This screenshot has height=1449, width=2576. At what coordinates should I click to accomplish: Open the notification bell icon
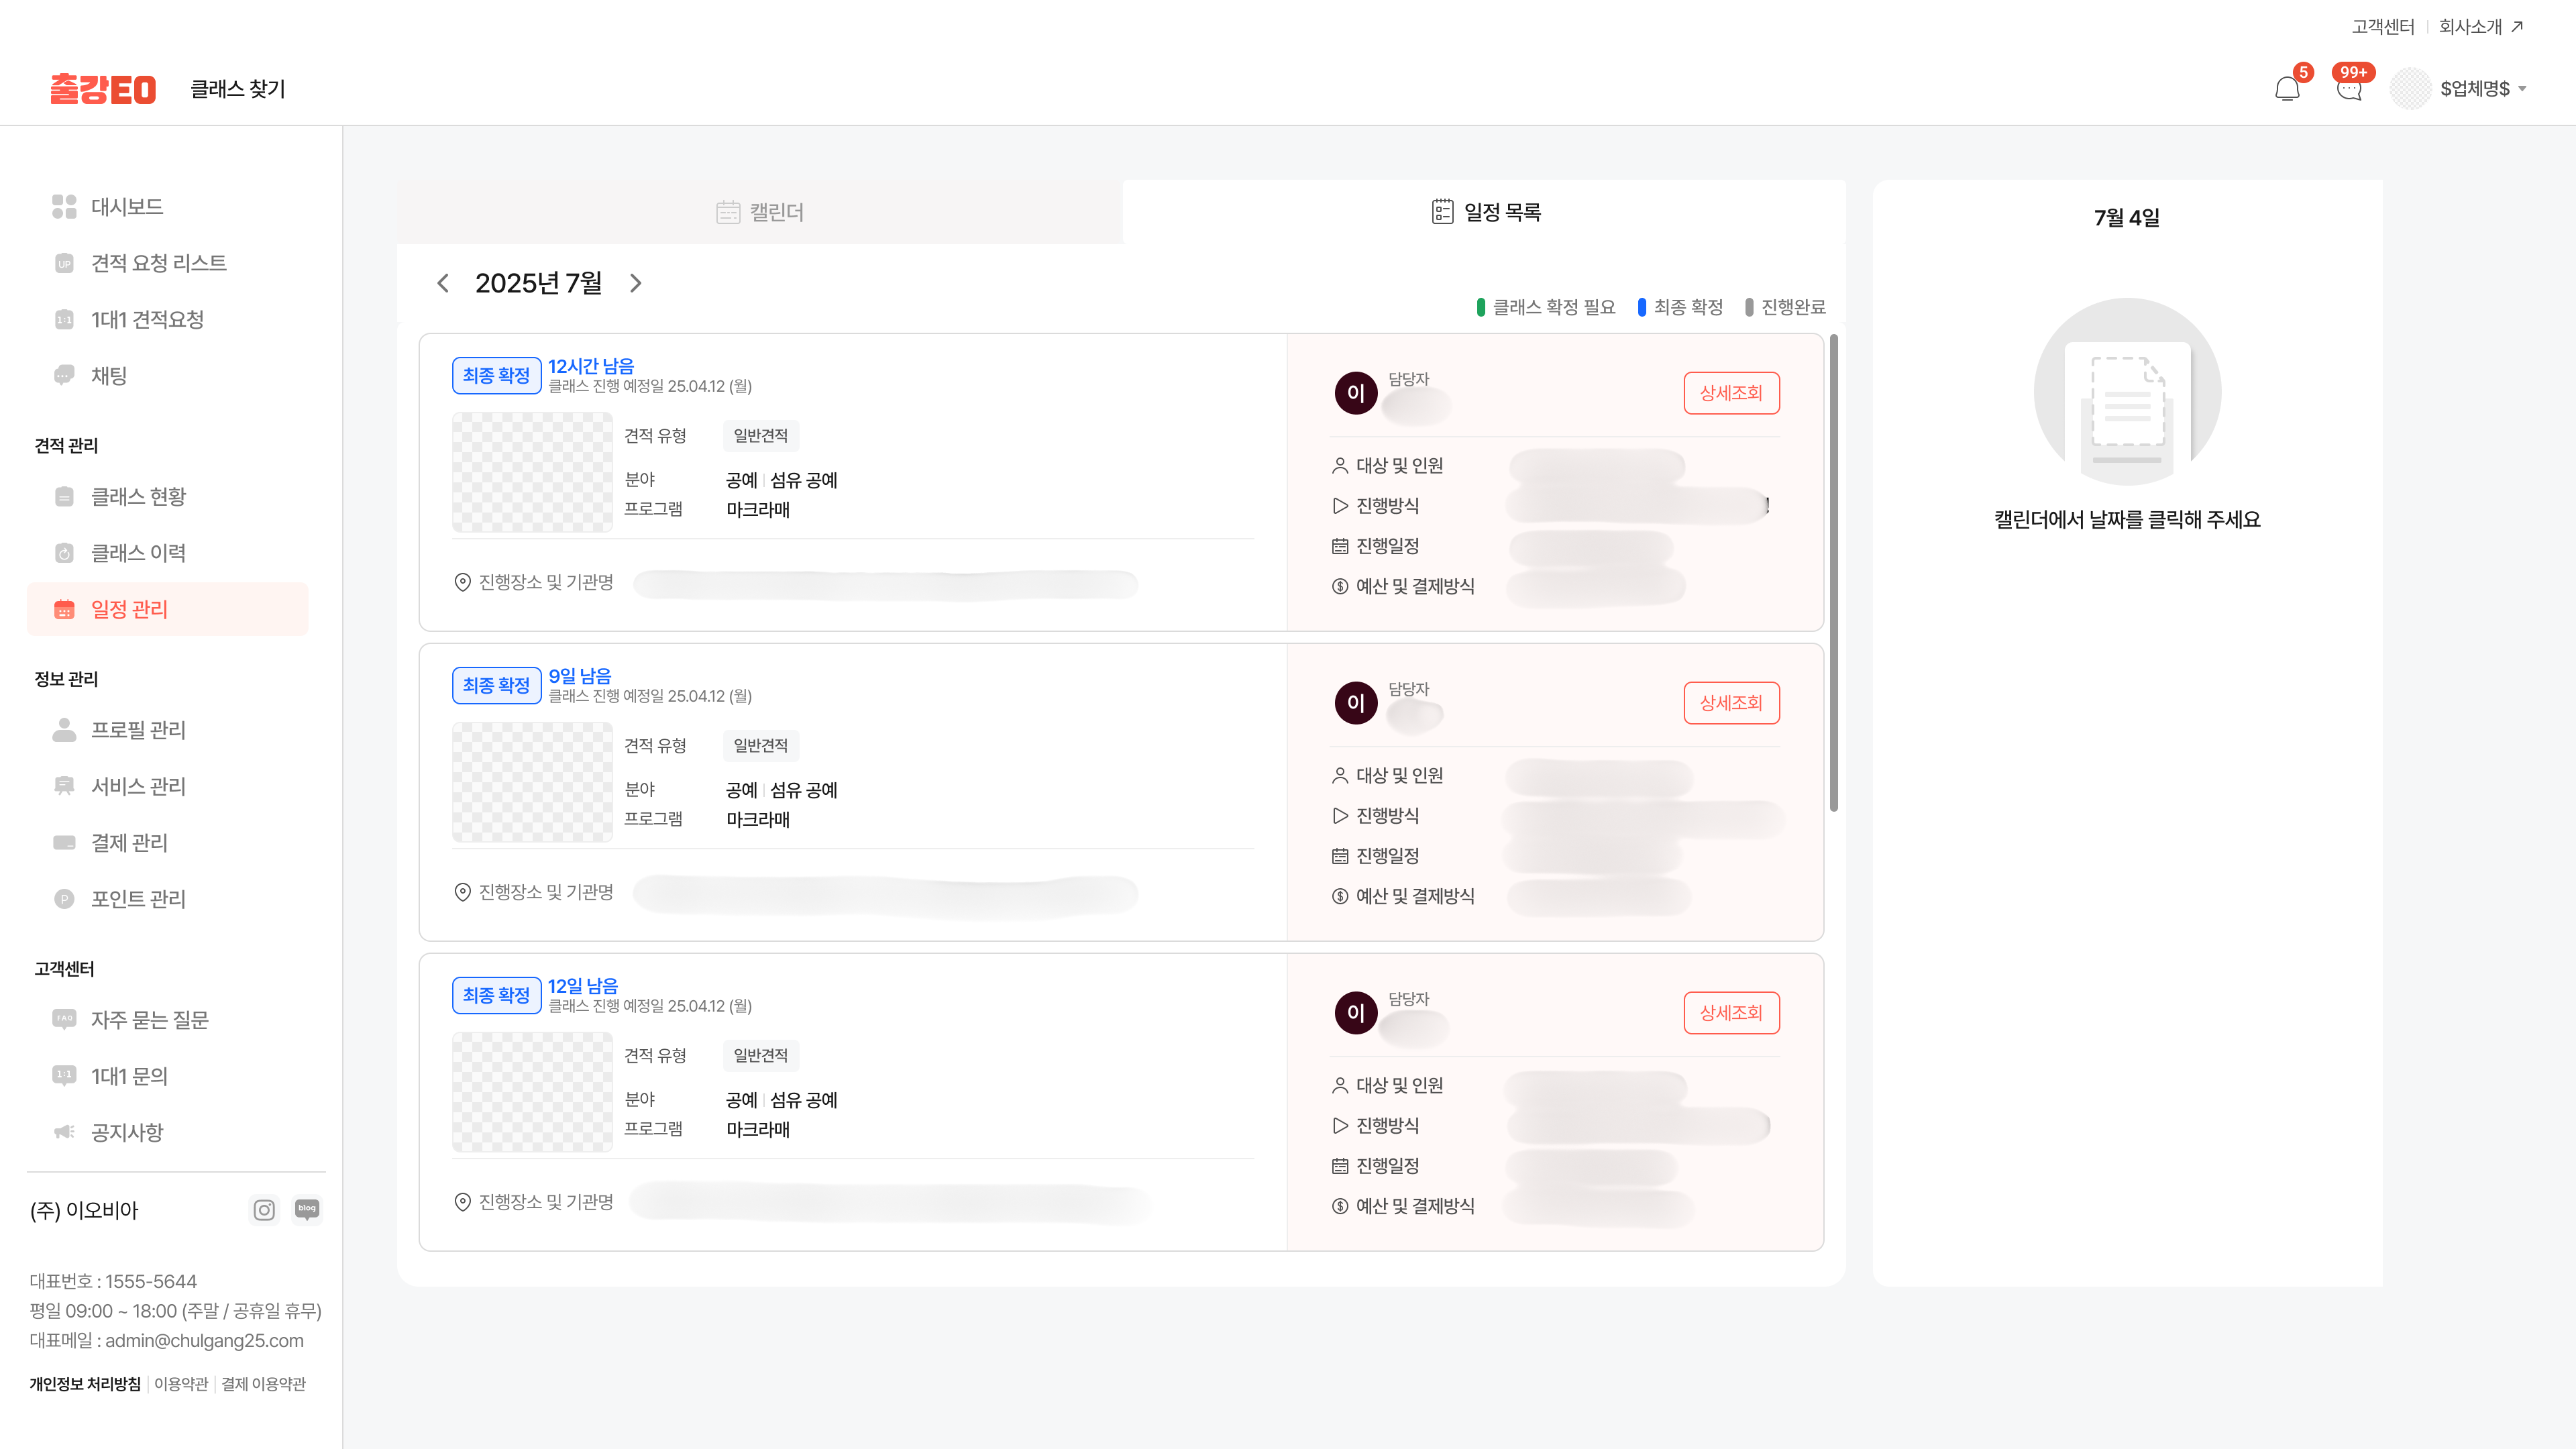(2287, 89)
